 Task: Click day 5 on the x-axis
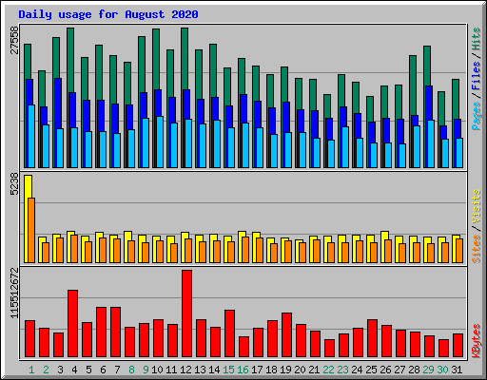click(x=88, y=370)
